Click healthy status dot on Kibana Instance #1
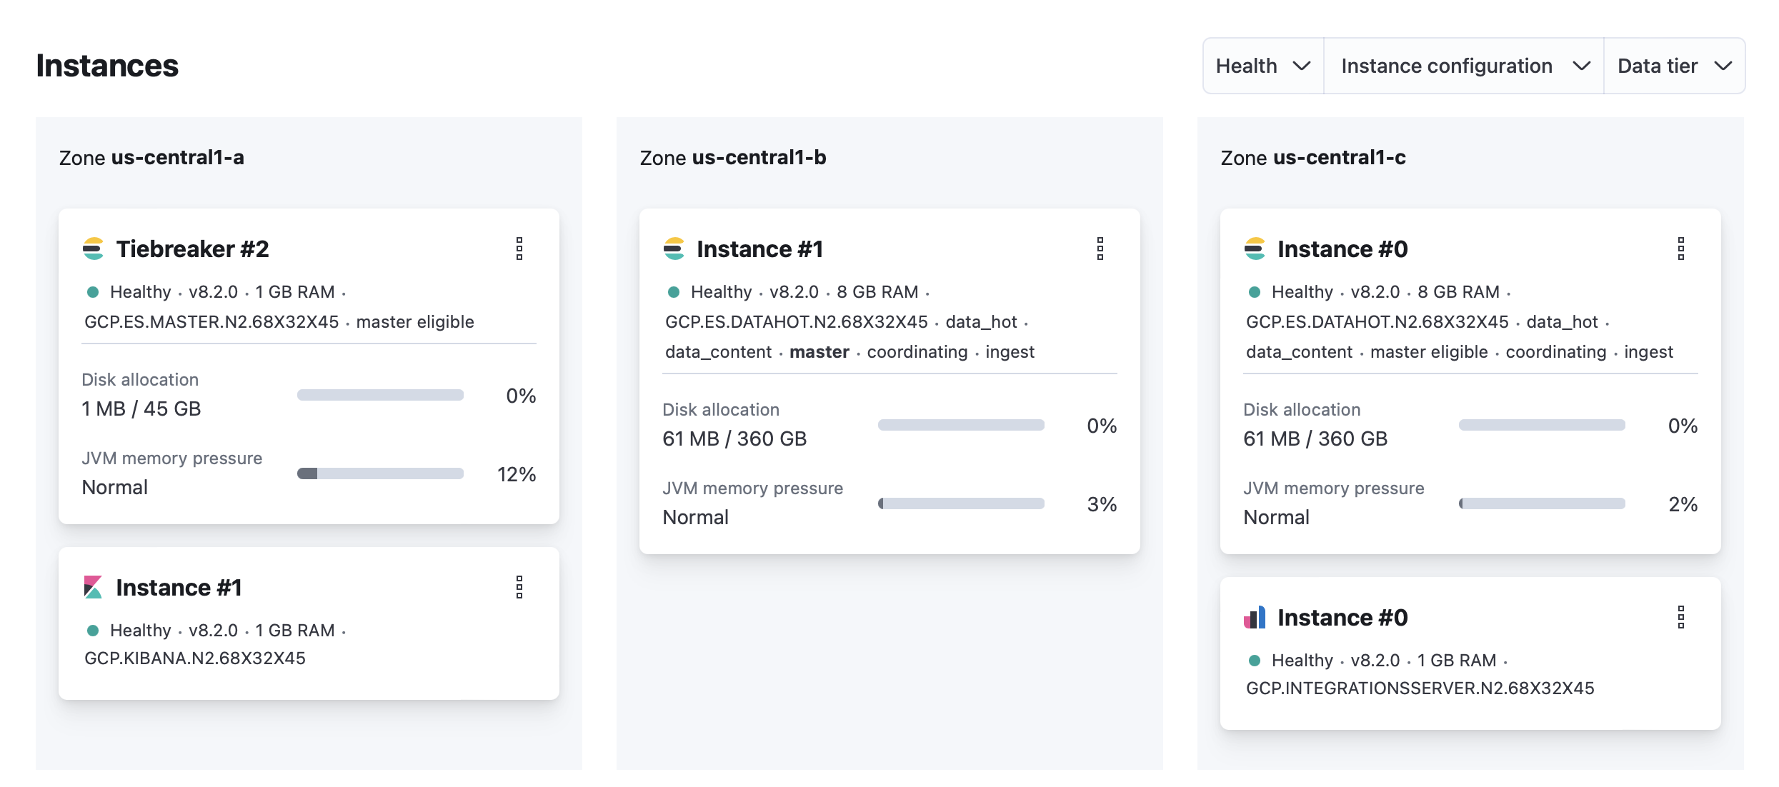 (x=93, y=631)
